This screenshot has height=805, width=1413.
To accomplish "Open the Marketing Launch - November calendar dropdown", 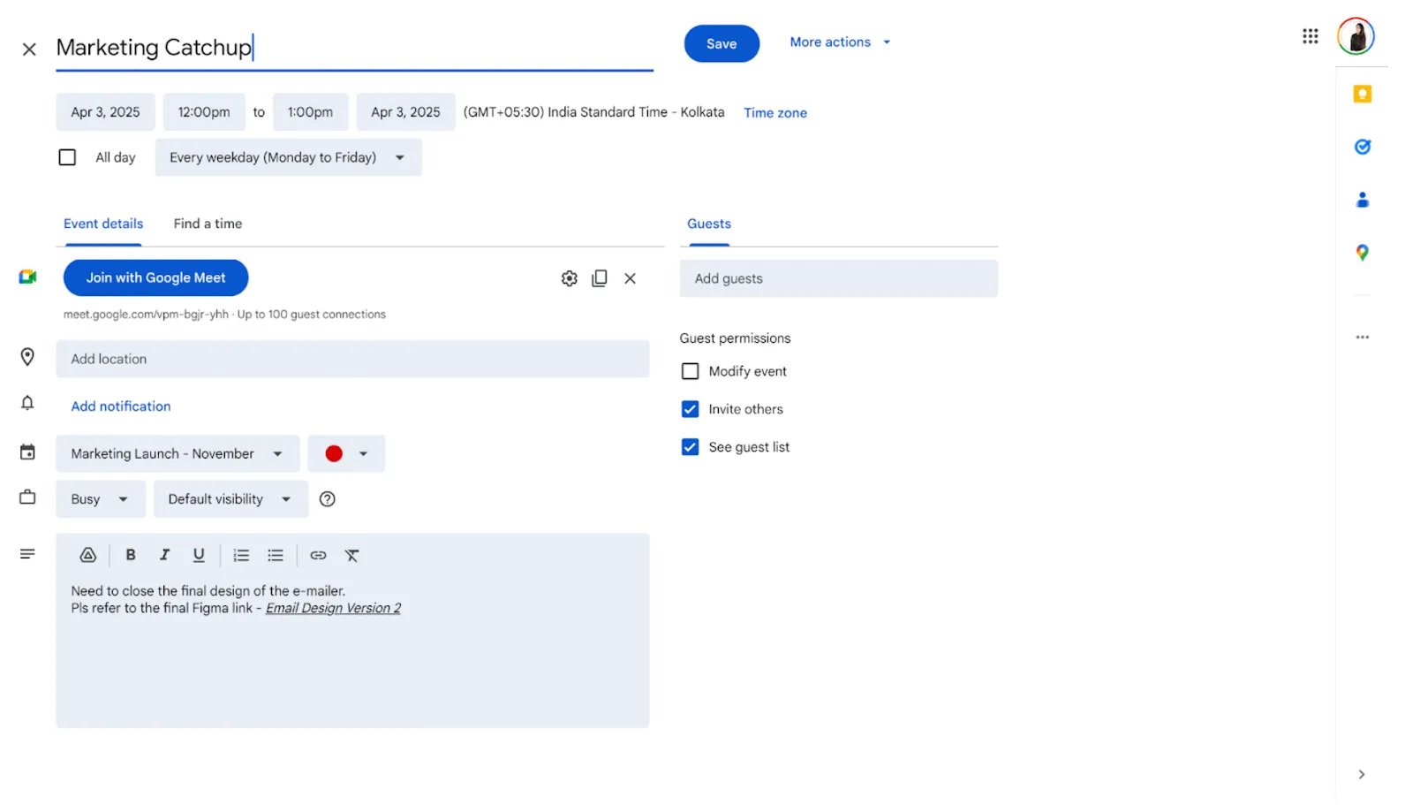I will (178, 453).
